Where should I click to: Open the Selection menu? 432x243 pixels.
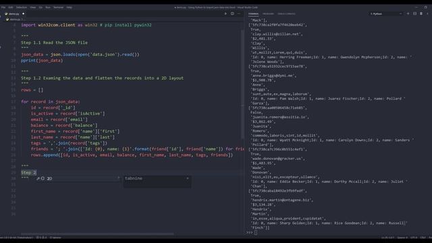pos(21,7)
